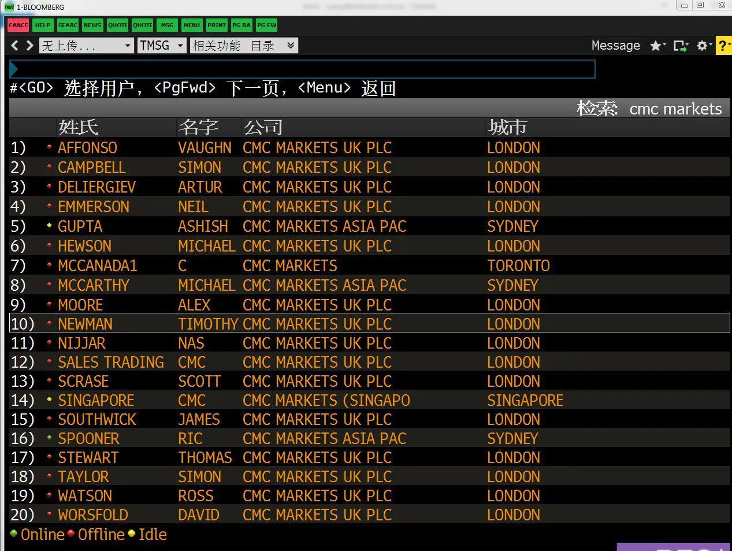Image resolution: width=732 pixels, height=551 pixels.
Task: Click the Message label
Action: pos(615,46)
